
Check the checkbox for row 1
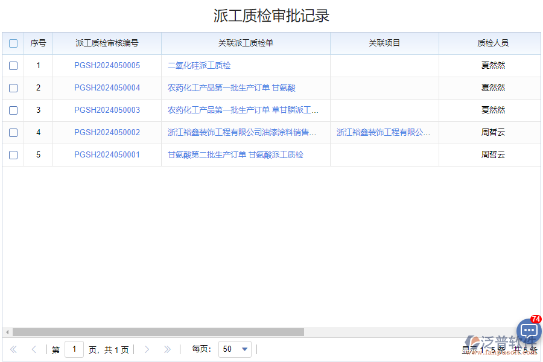pyautogui.click(x=13, y=65)
